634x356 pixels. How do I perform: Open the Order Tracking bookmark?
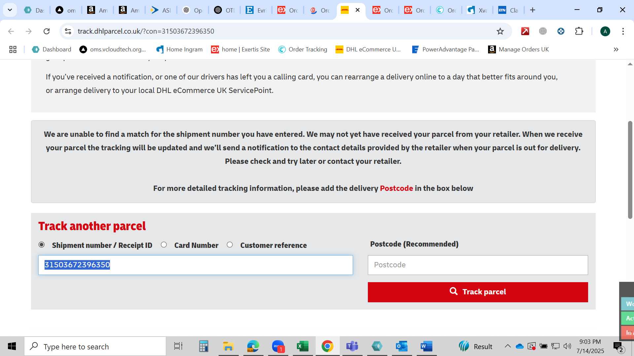point(303,49)
